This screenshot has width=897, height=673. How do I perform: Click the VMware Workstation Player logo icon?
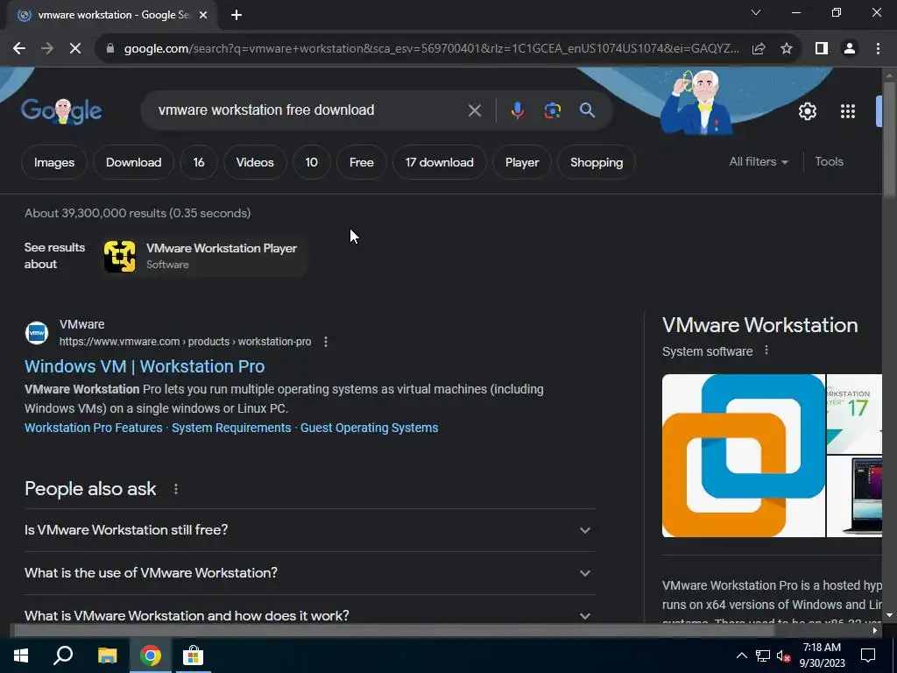(119, 256)
